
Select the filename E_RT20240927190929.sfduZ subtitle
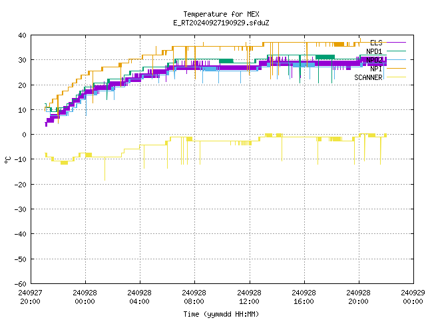(x=221, y=23)
